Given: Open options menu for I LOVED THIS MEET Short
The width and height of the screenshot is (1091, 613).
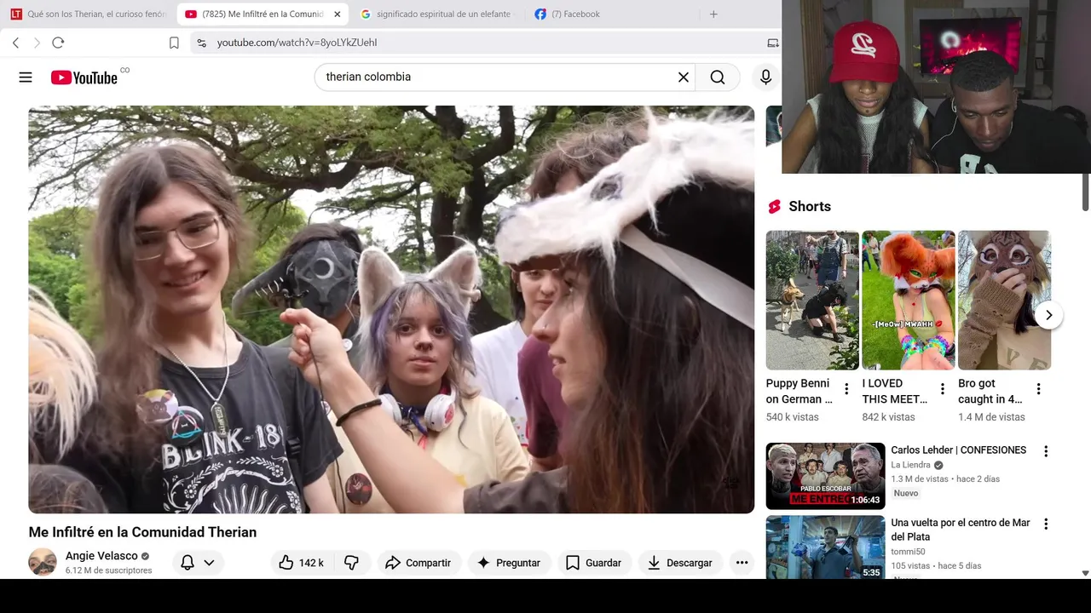Looking at the screenshot, I should pyautogui.click(x=943, y=389).
